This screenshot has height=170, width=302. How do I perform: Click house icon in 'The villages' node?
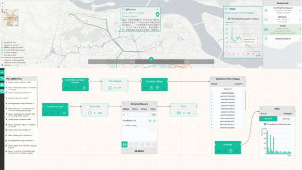tap(110, 88)
